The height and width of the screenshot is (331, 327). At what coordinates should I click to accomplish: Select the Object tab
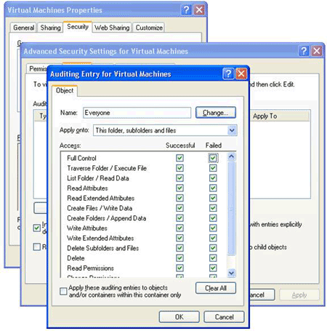65,90
